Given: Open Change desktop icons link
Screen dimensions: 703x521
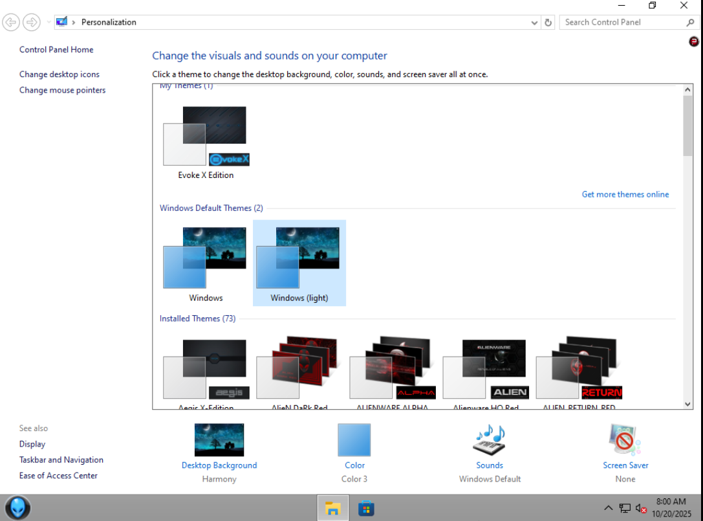Looking at the screenshot, I should 59,74.
